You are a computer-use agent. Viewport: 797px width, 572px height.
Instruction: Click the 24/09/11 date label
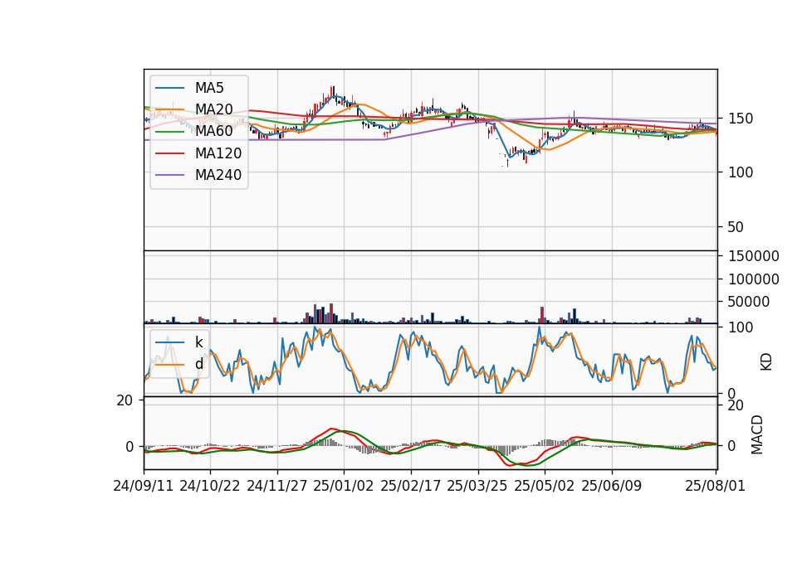coord(144,486)
